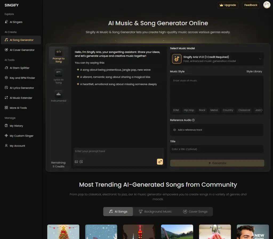Send prompt with the yellow sparkle button
The width and height of the screenshot is (273, 239).
[160, 162]
